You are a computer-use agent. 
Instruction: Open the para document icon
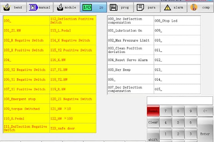point(140,7)
